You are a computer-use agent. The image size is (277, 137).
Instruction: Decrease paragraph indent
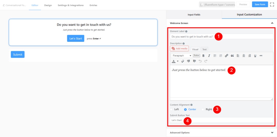point(189,61)
